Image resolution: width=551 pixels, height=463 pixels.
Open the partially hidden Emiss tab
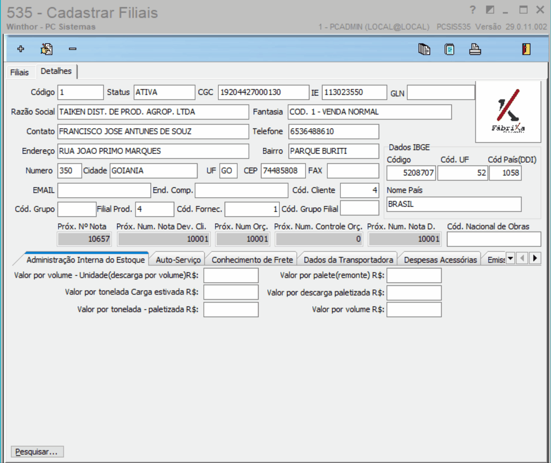click(x=496, y=260)
